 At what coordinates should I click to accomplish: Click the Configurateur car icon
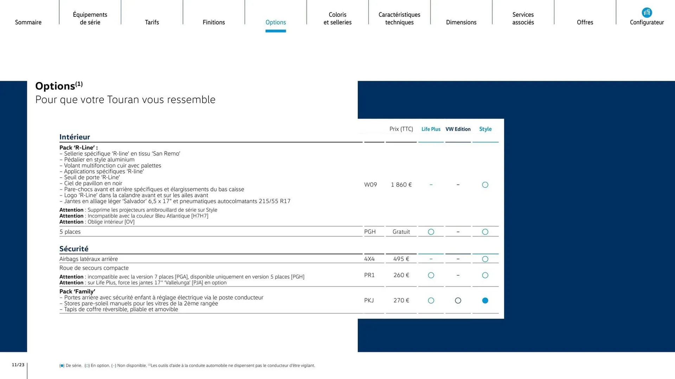(x=647, y=13)
